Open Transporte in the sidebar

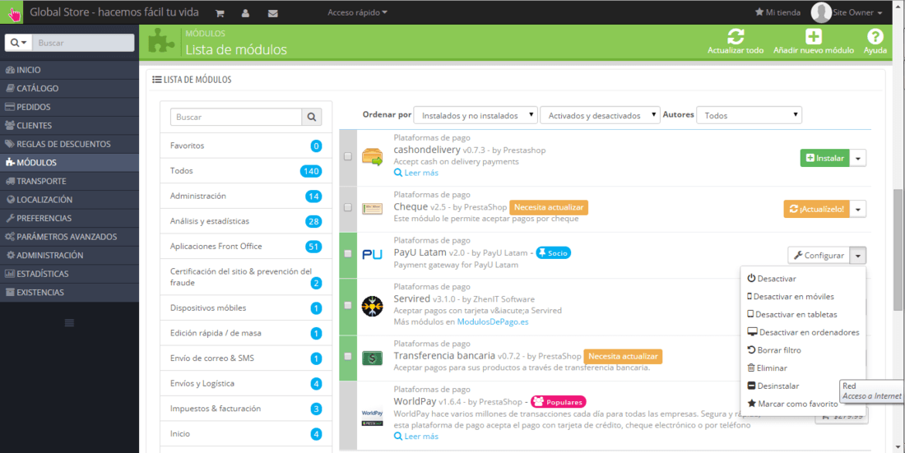[69, 181]
